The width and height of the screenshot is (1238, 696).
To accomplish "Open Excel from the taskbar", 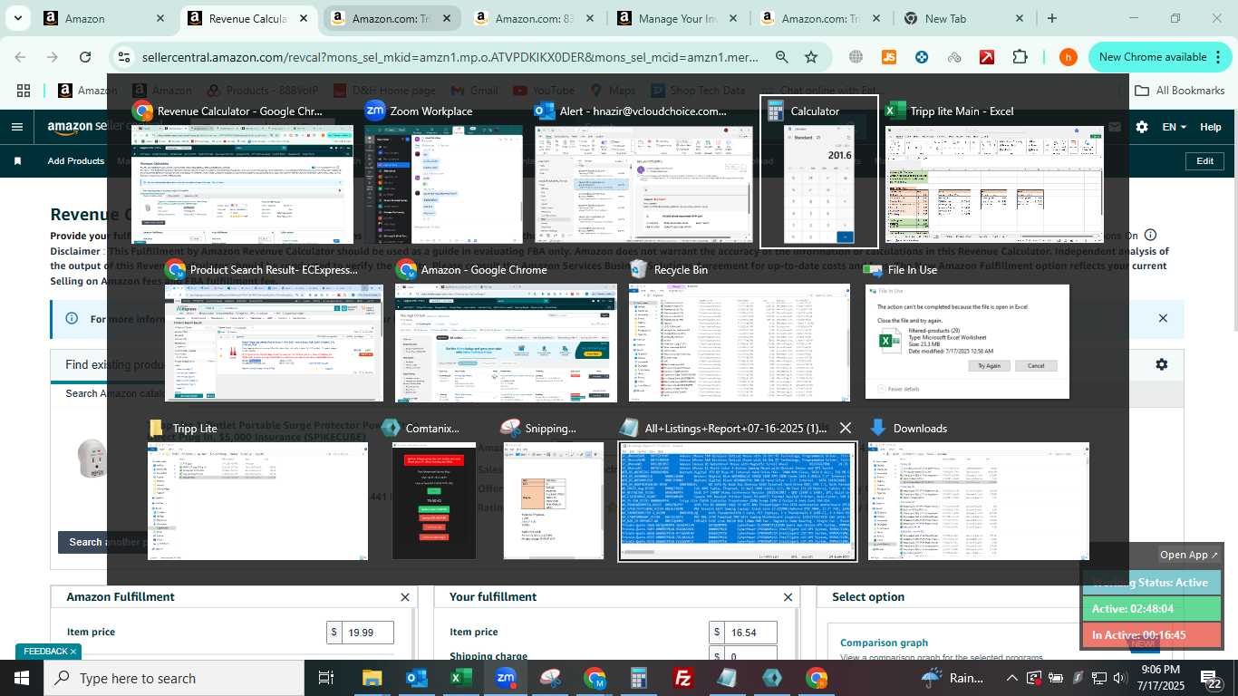I will (x=460, y=678).
